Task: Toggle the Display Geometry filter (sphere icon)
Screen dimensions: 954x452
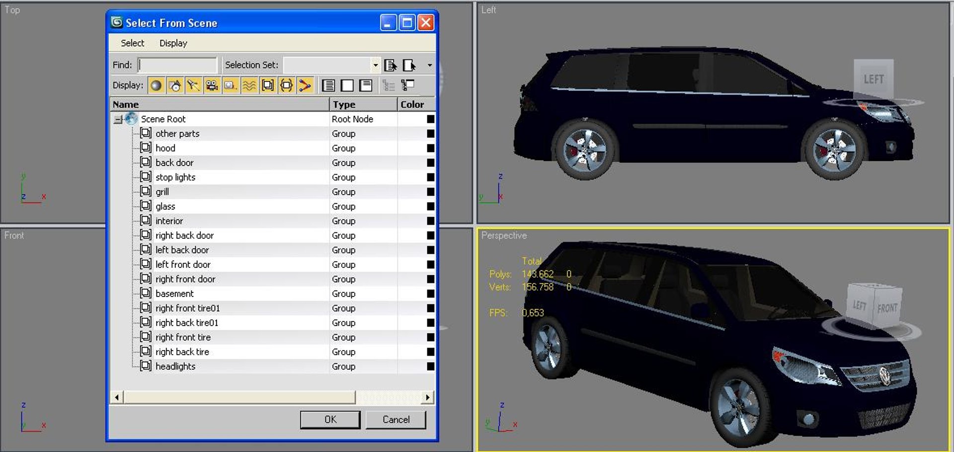Action: tap(156, 85)
